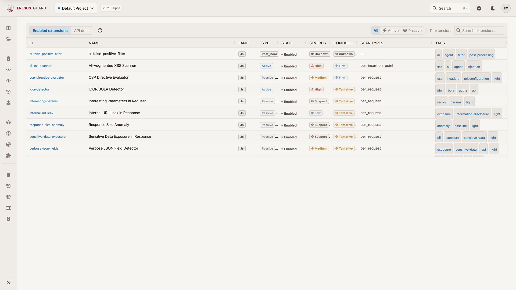Open idor-detector extension link
Viewport: 516px width, 290px height.
(39, 89)
